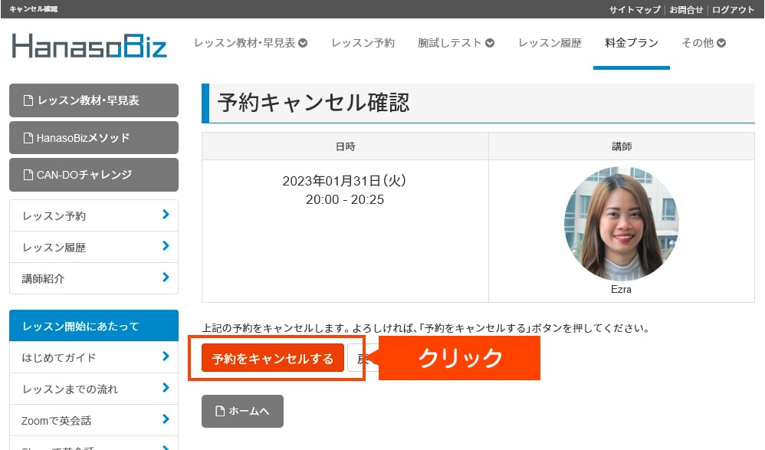The height and width of the screenshot is (450, 765).
Task: Click レッスン開始にあたって section header
Action: click(94, 326)
